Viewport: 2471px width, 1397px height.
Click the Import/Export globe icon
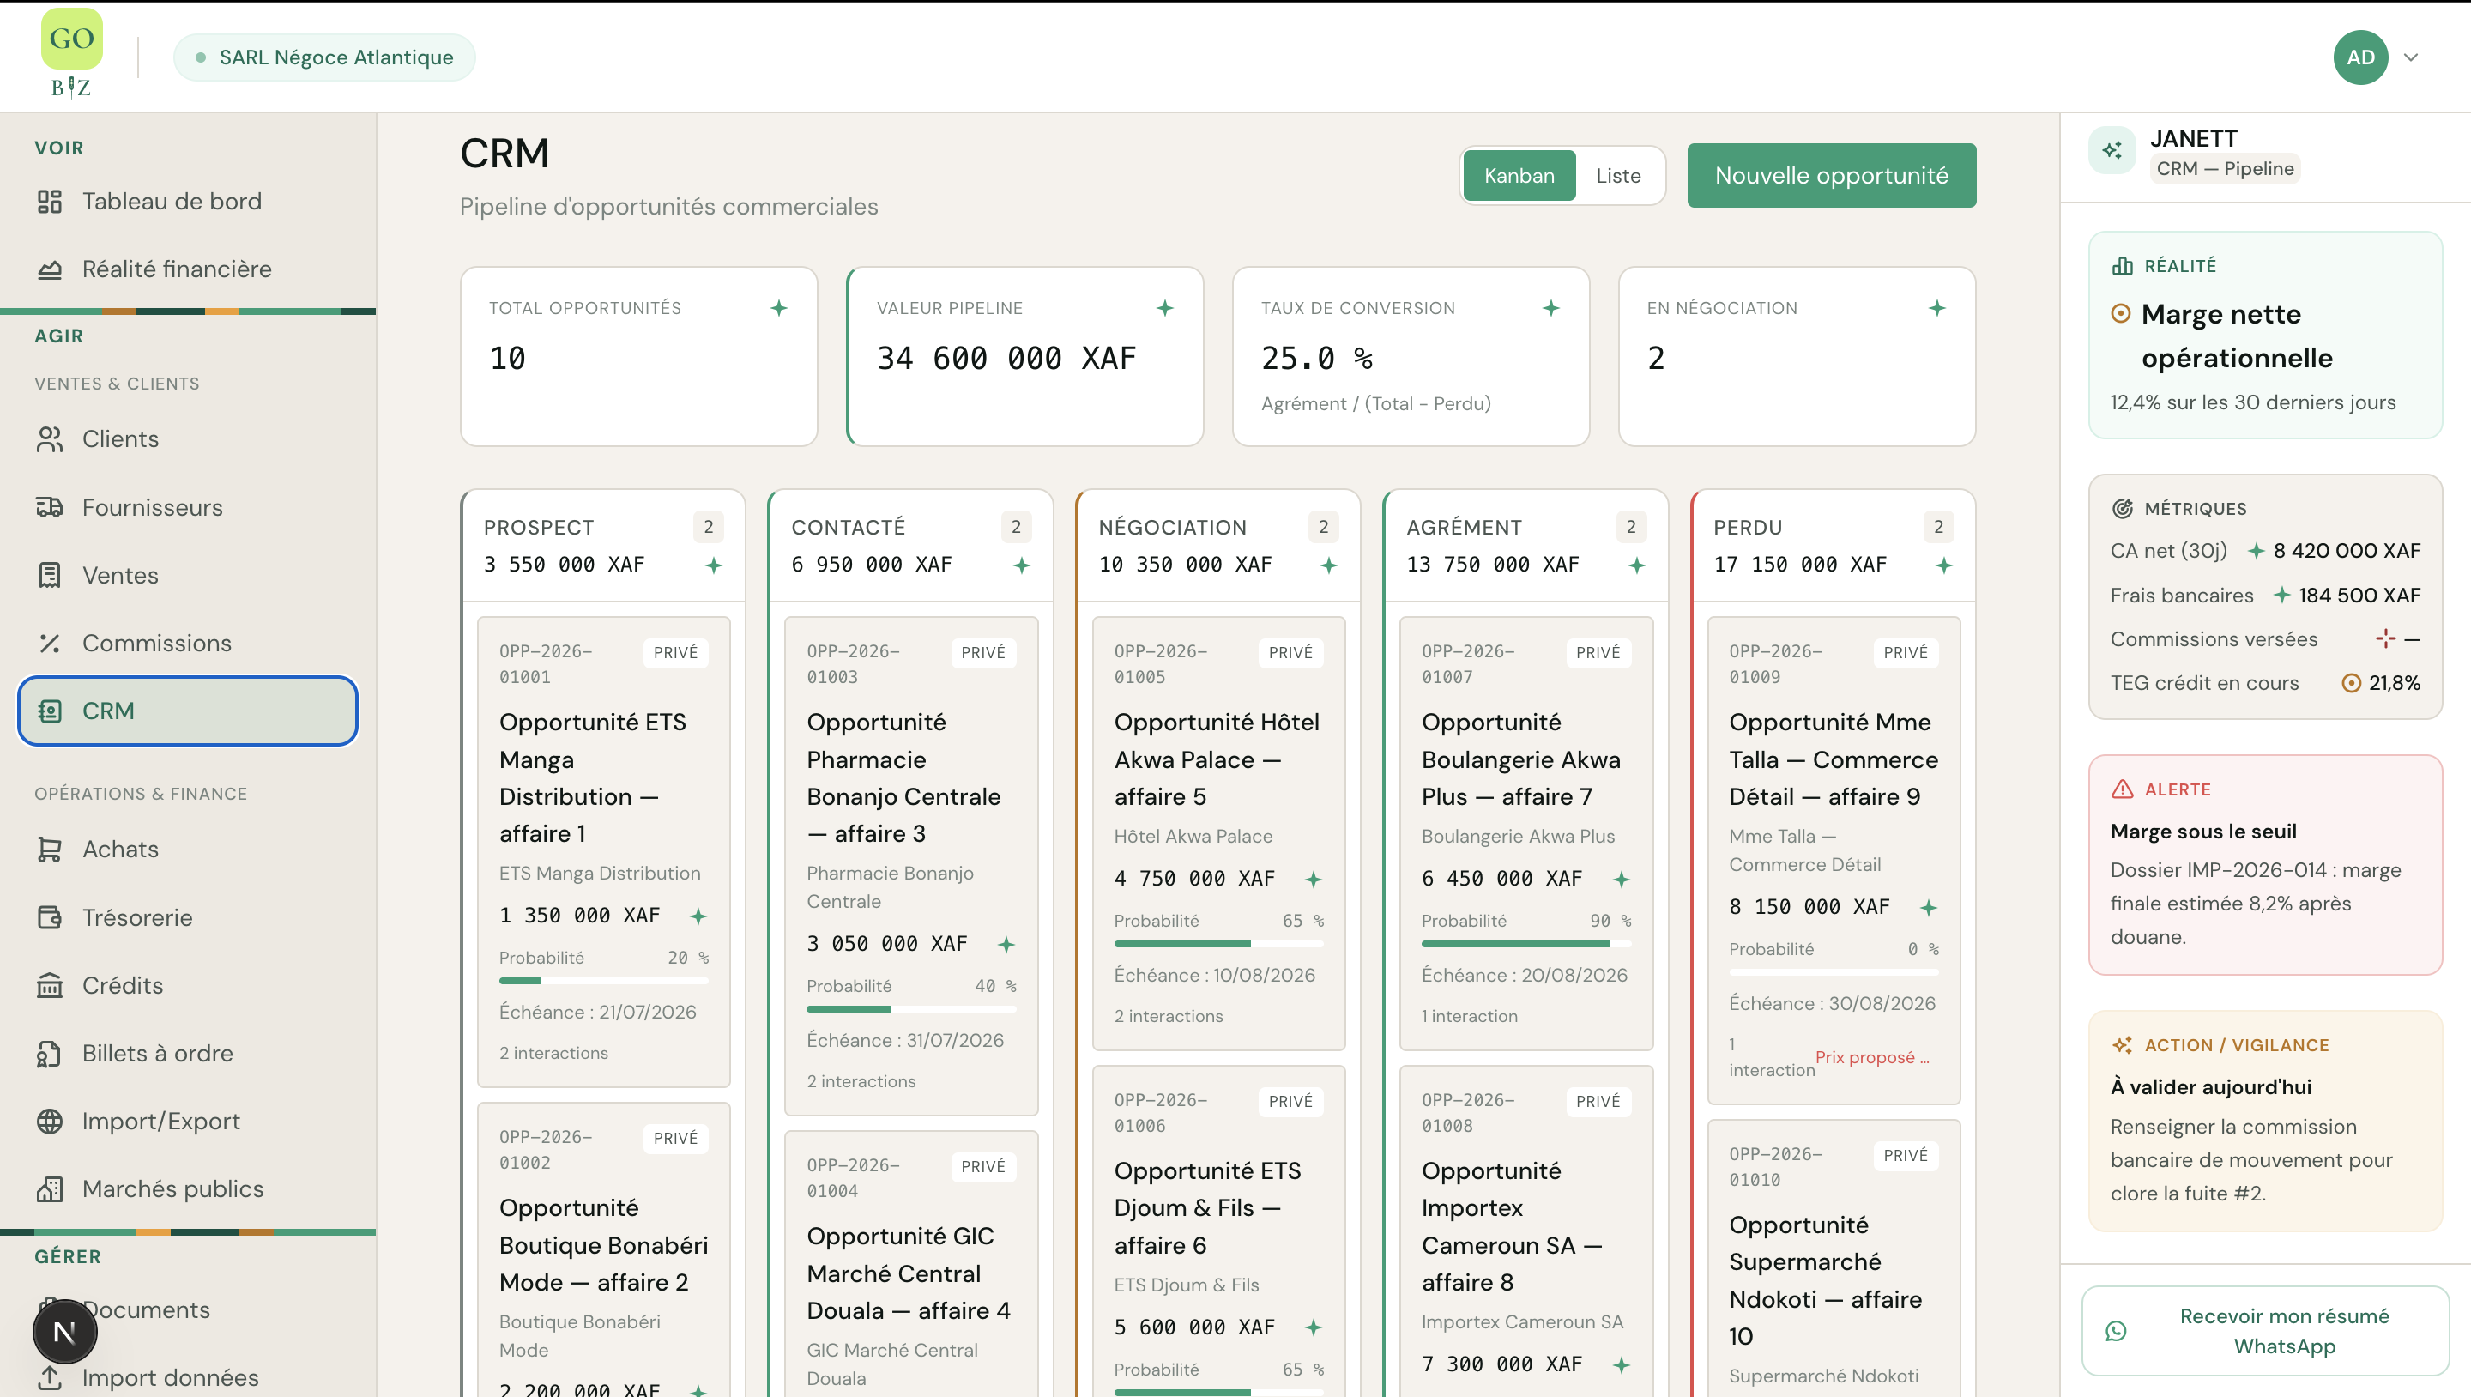point(49,1122)
